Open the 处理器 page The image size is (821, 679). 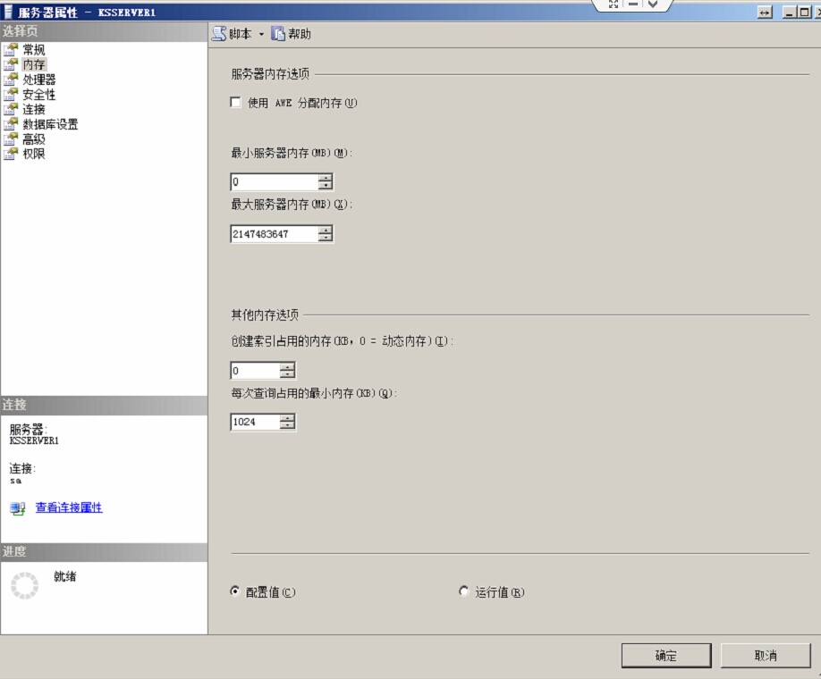pyautogui.click(x=38, y=80)
